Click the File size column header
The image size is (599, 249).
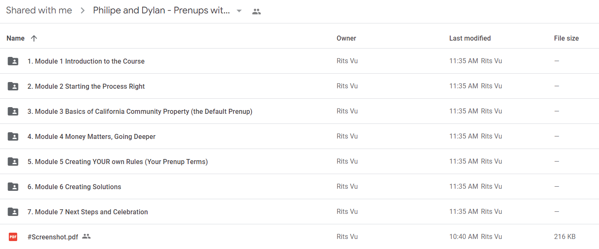566,38
